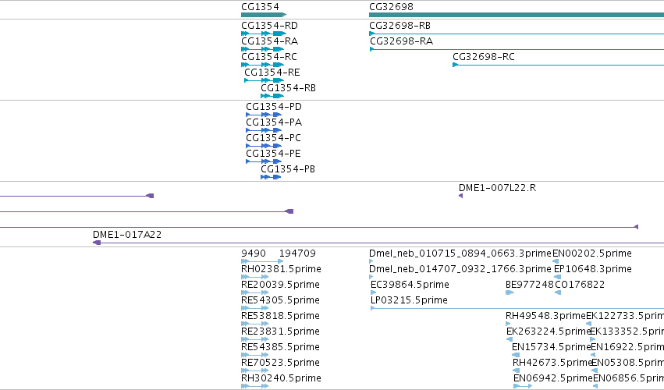Click EST label RE54305.5prime

[x=280, y=300]
